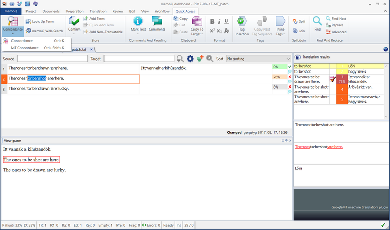Click the Find magnifier icon in ribbon
The image size is (390, 230).
[x=317, y=21]
